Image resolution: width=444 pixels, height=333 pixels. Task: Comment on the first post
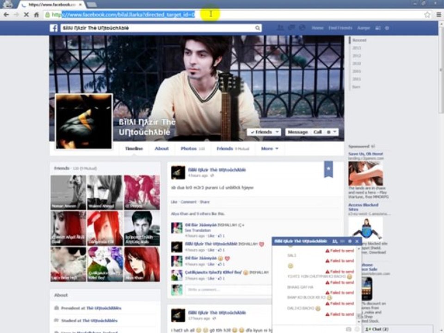pos(188,202)
